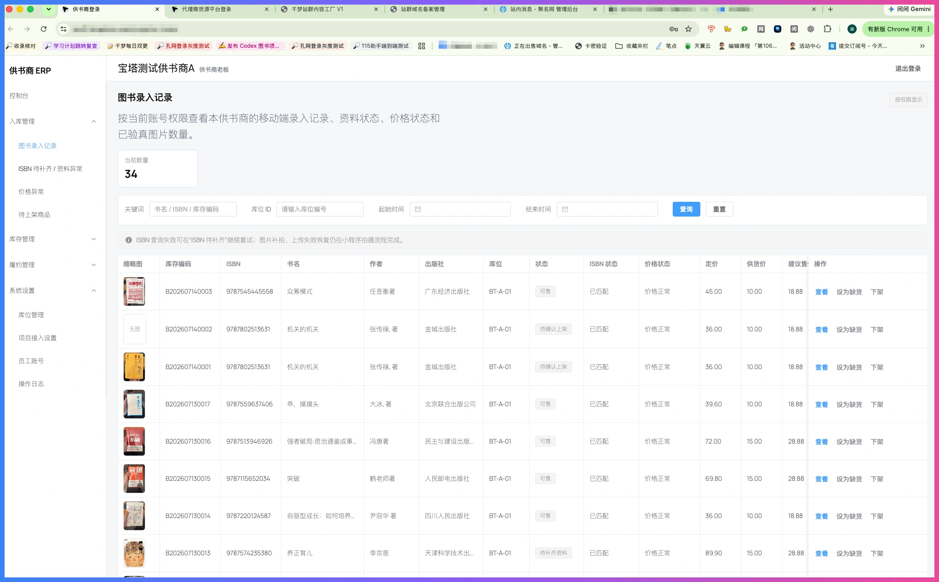Open 库位管理 under 系统设置
Screen dimensions: 939x582
tap(31, 315)
